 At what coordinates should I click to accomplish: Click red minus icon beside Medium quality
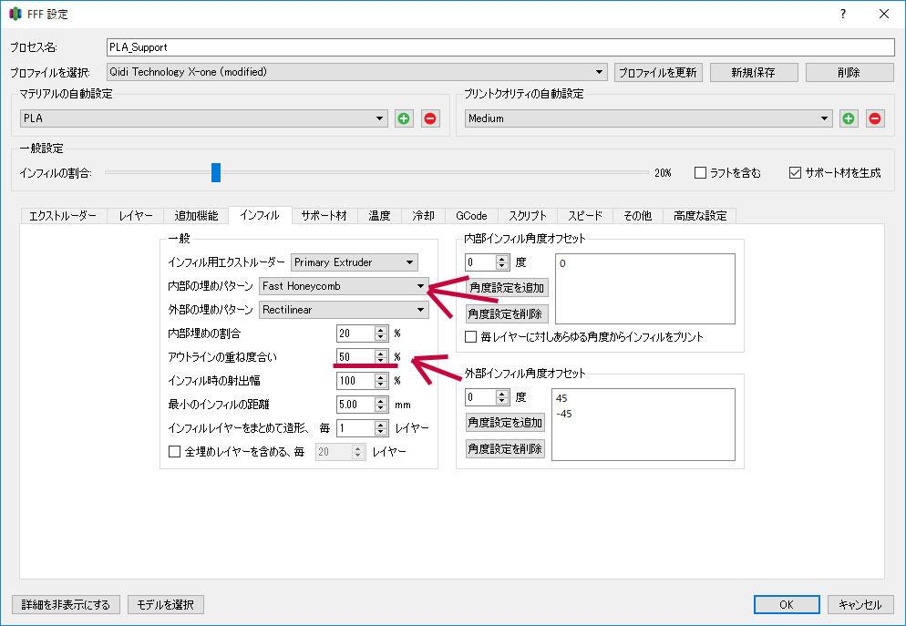coord(875,118)
